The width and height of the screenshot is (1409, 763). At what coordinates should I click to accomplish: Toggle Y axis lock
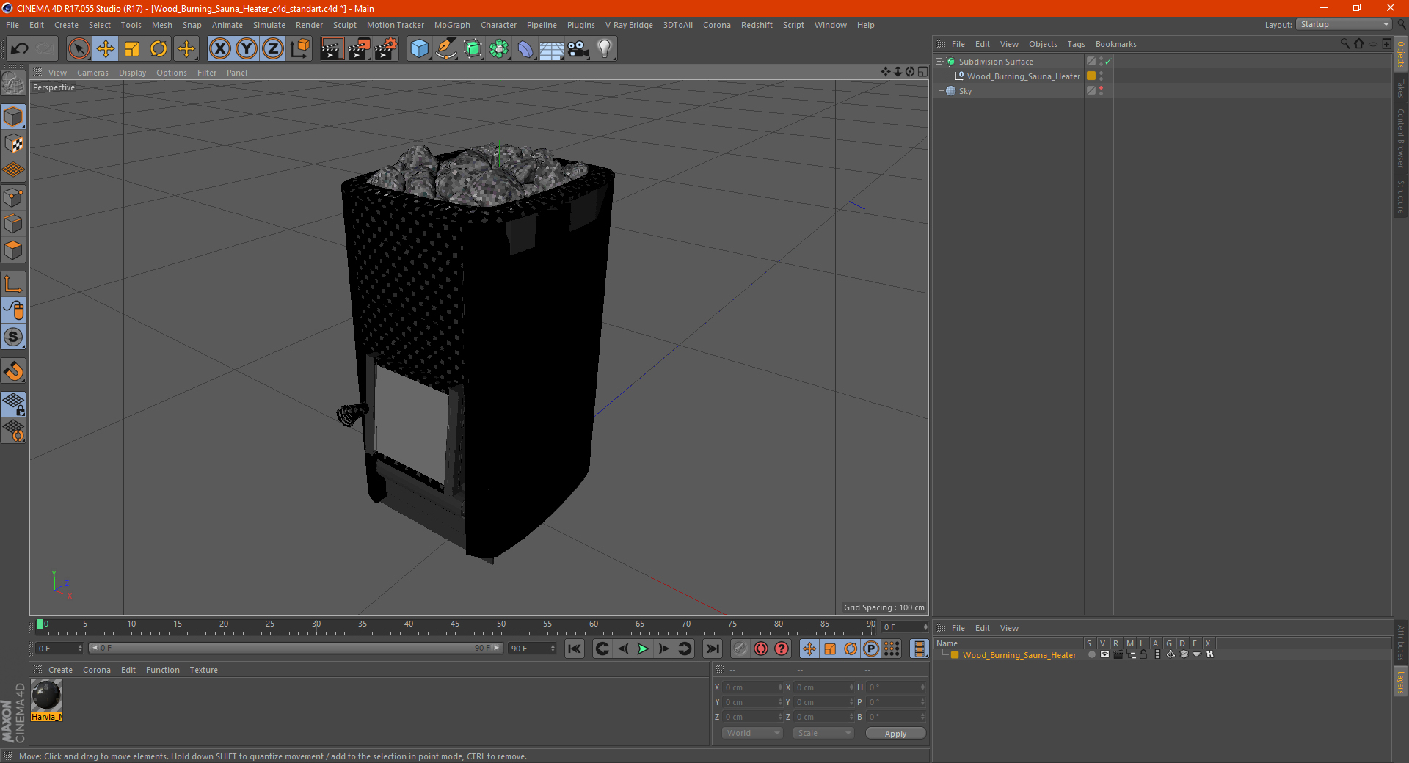pyautogui.click(x=247, y=49)
